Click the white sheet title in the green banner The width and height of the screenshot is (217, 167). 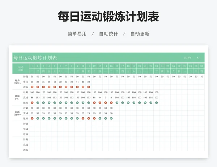[x=35, y=57]
